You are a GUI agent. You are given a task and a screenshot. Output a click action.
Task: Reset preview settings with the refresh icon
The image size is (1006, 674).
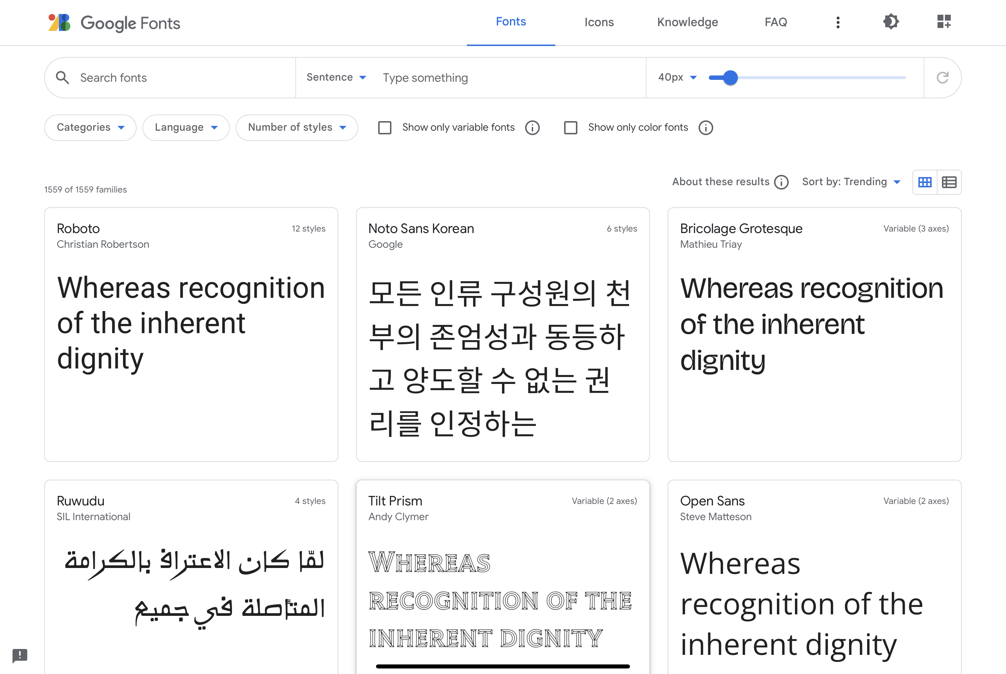pos(942,77)
